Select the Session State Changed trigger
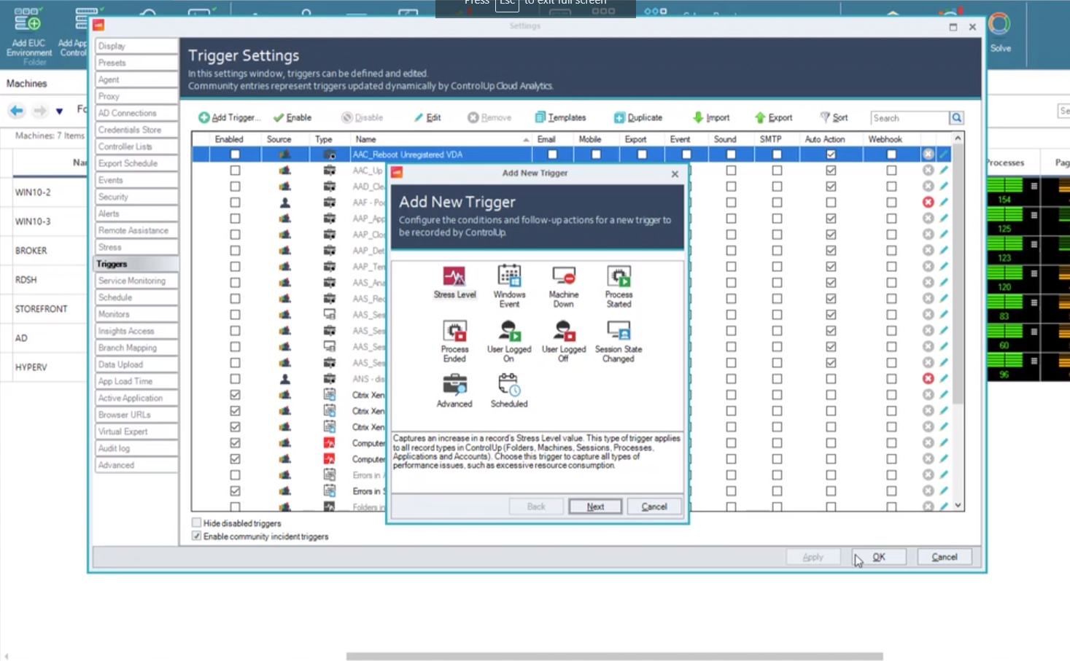Image resolution: width=1070 pixels, height=661 pixels. click(618, 339)
